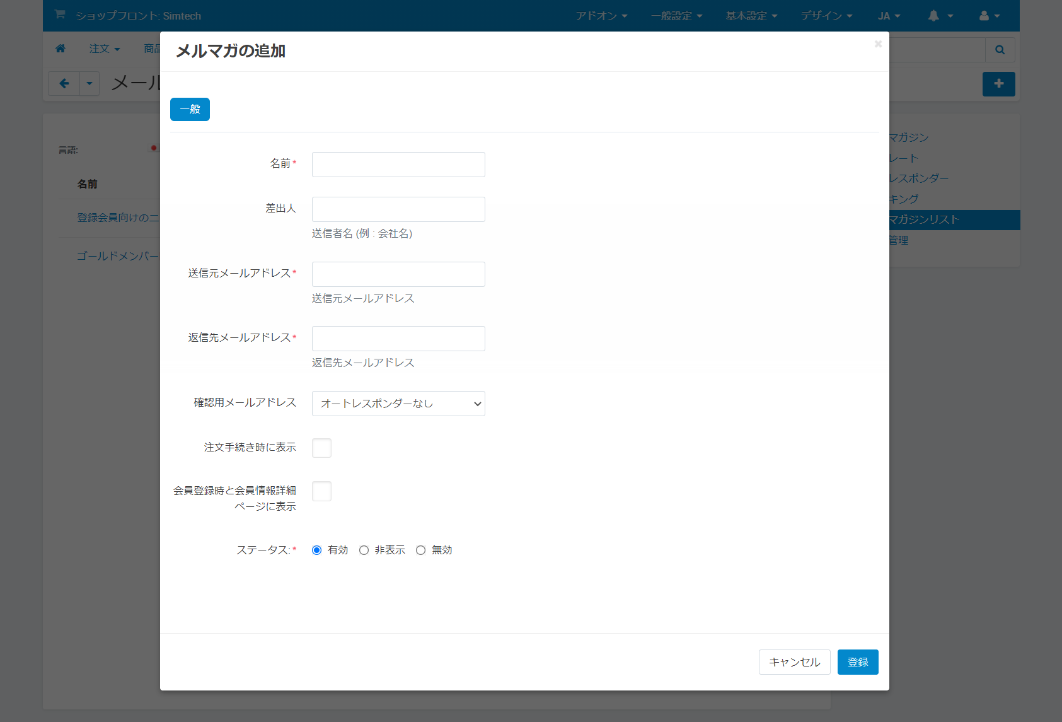Expand the アドオン menu

point(601,16)
